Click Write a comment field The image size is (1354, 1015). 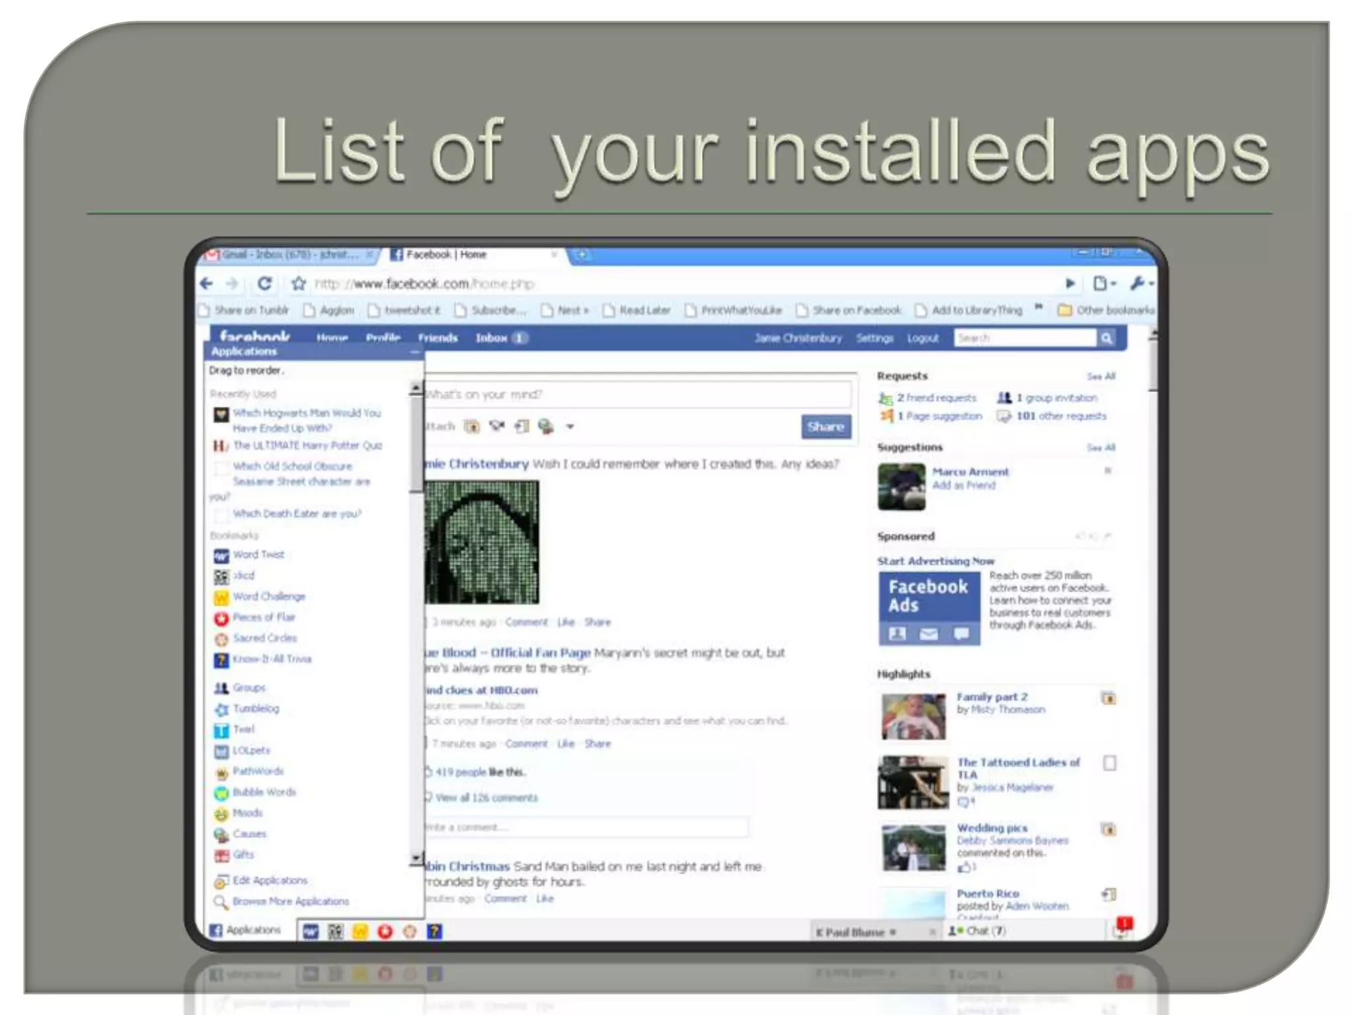[586, 827]
